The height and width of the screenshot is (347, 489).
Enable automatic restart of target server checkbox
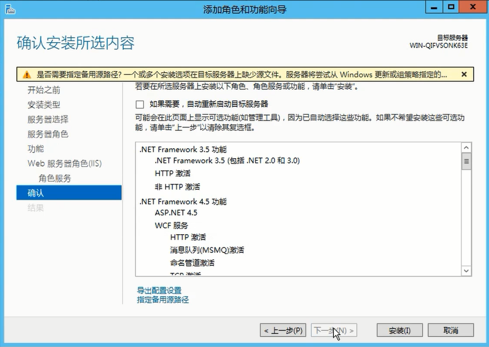click(x=140, y=105)
